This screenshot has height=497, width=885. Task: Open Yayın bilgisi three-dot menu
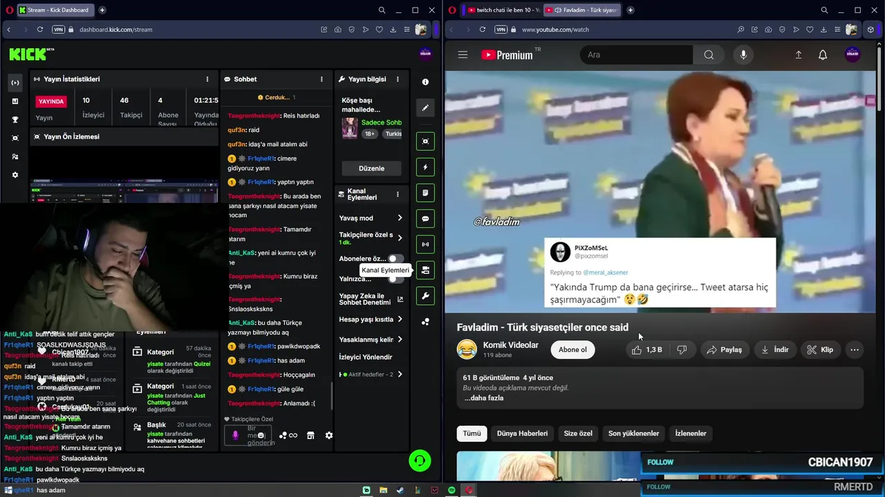398,79
